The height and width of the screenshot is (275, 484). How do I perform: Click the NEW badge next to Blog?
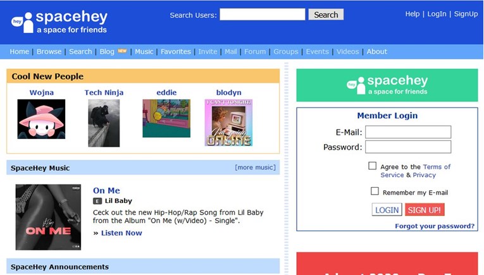point(122,51)
